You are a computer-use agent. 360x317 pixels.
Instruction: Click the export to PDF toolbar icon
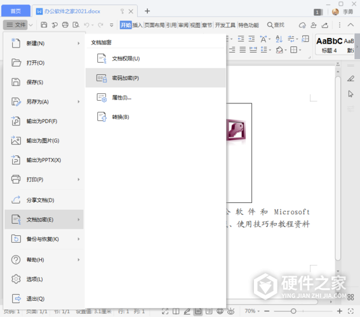click(55, 25)
